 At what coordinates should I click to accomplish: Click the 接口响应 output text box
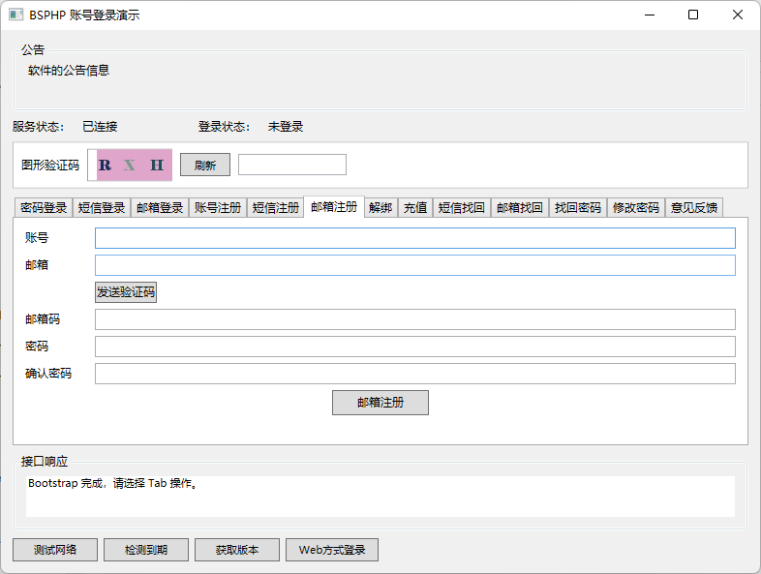(380, 496)
